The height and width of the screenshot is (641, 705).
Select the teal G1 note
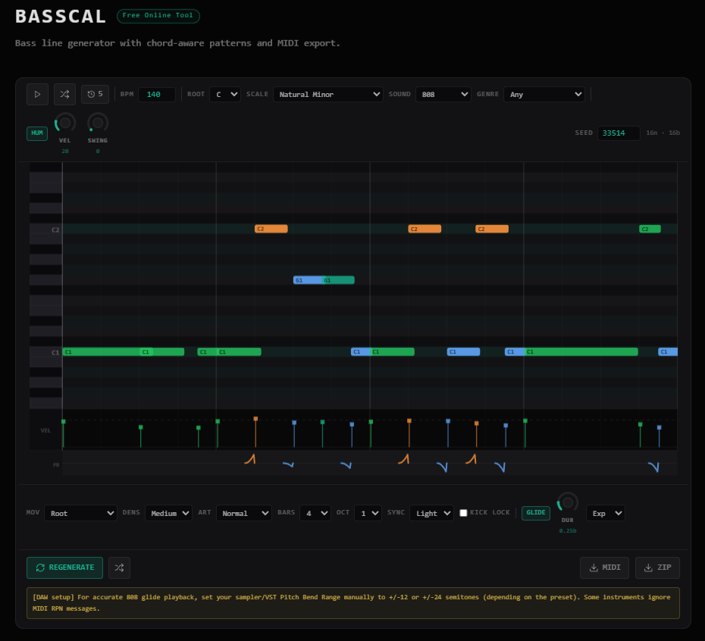339,280
